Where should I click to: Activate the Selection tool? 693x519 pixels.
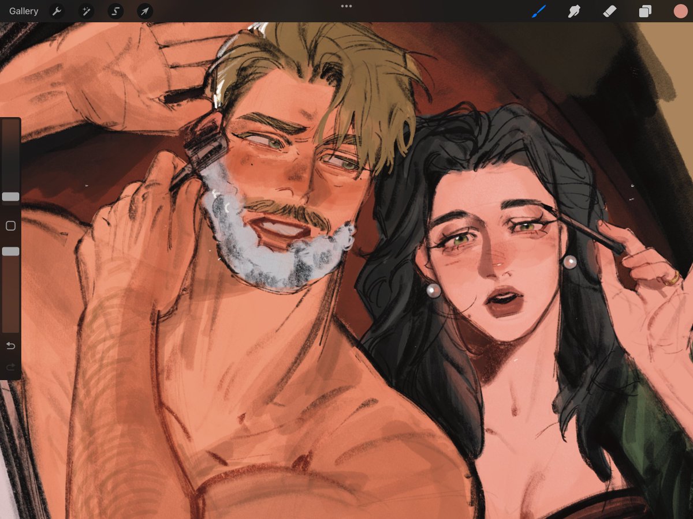coord(115,11)
